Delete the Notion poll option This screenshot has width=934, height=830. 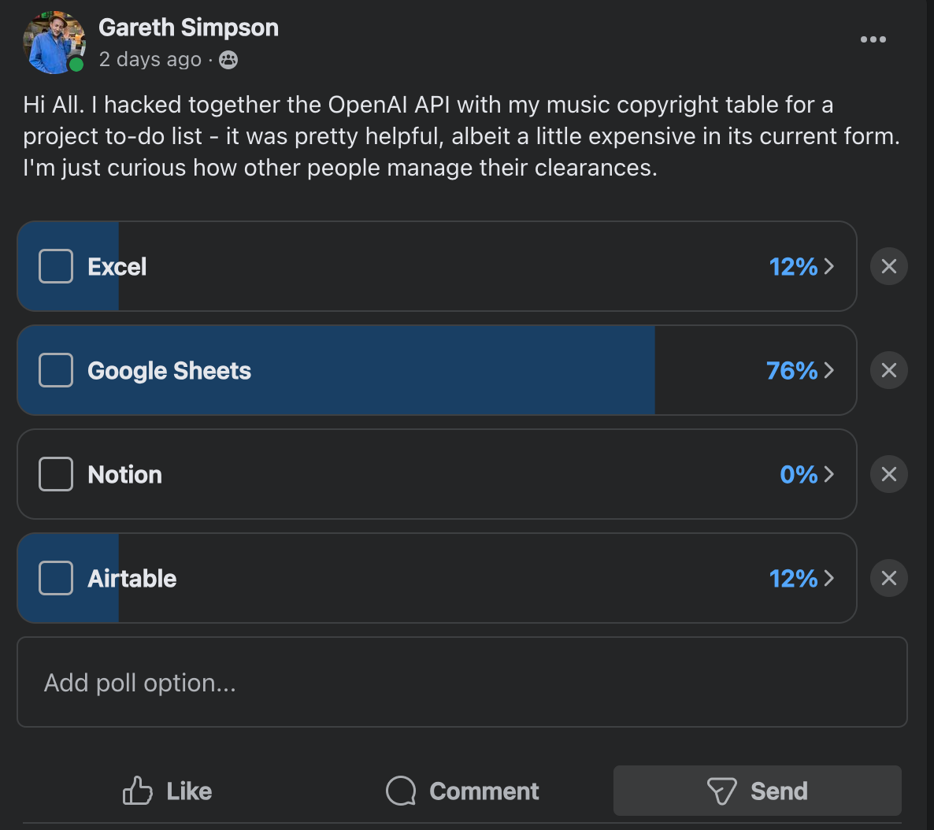(888, 474)
